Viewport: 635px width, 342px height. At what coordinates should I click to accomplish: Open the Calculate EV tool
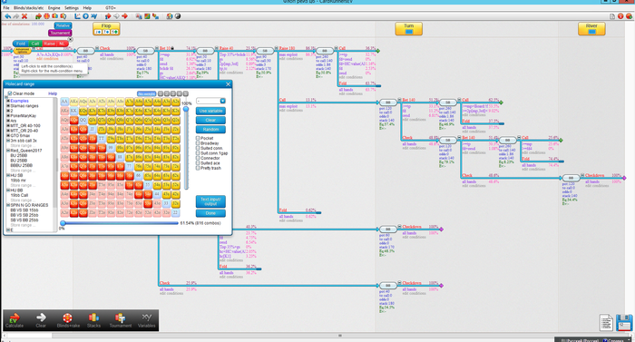coord(15,320)
